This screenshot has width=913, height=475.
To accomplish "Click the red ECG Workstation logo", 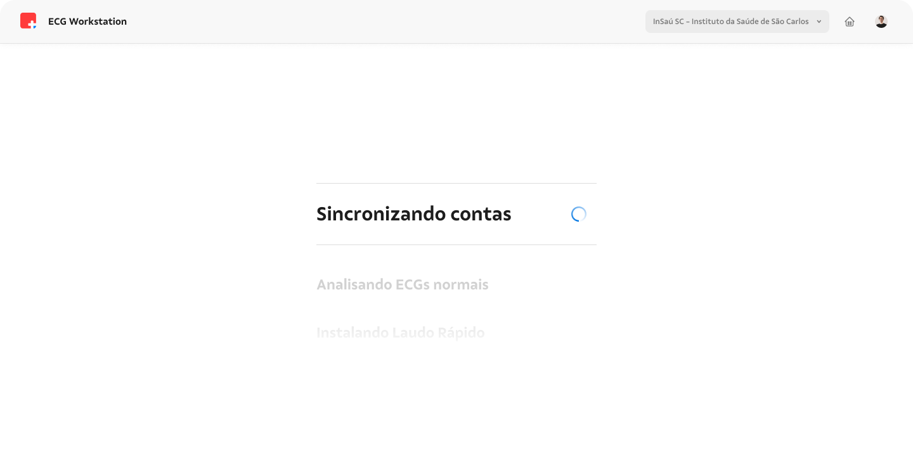I will tap(27, 20).
